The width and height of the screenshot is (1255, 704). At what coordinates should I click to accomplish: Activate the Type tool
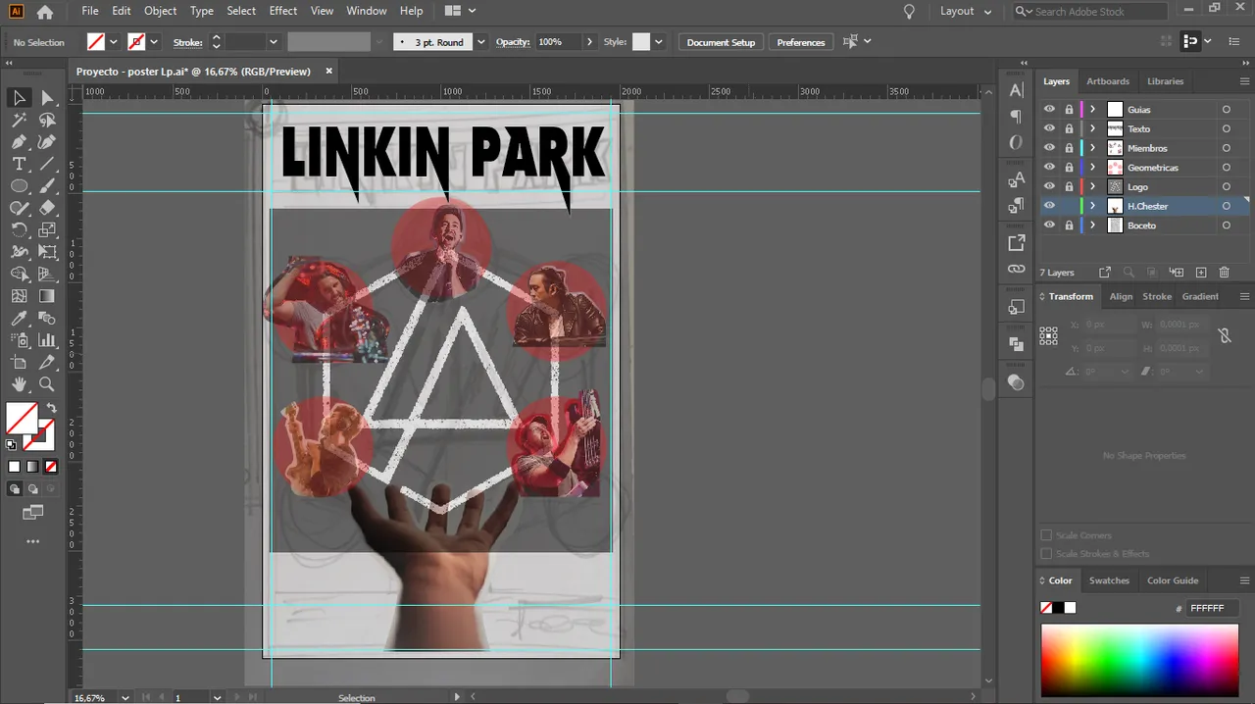19,164
